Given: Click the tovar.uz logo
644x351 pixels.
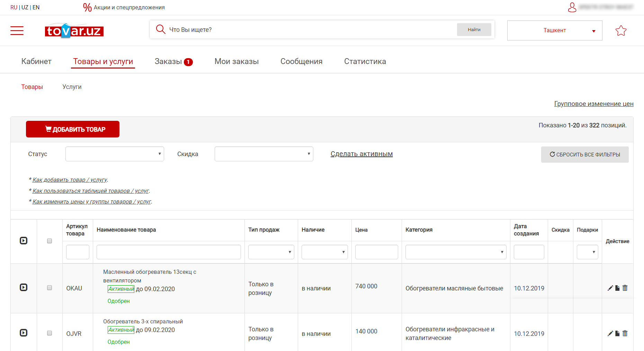Looking at the screenshot, I should 74,31.
